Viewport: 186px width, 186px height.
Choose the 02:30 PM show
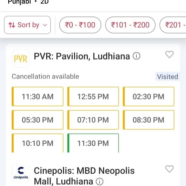148,96
